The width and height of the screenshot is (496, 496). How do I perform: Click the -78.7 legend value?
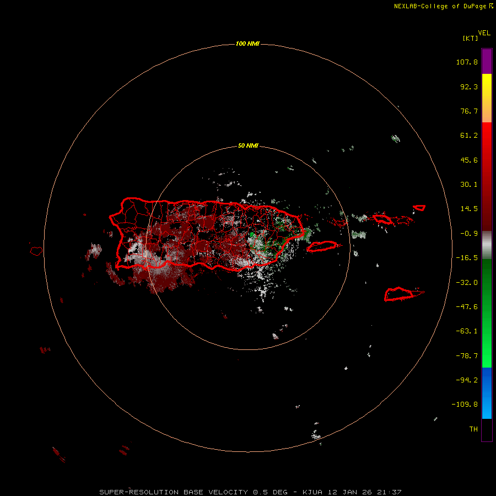point(467,356)
